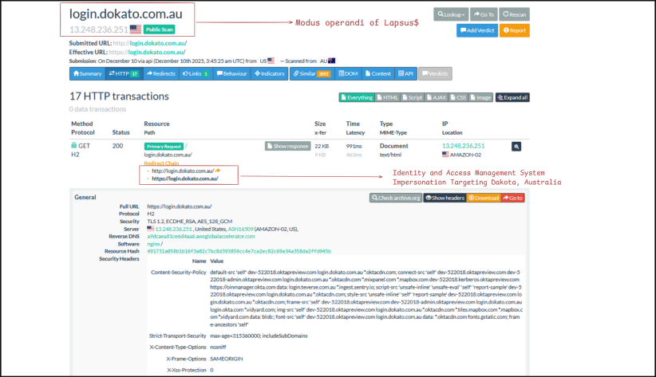The width and height of the screenshot is (656, 377).
Task: Click the Add Verdict button
Action: coord(478,30)
